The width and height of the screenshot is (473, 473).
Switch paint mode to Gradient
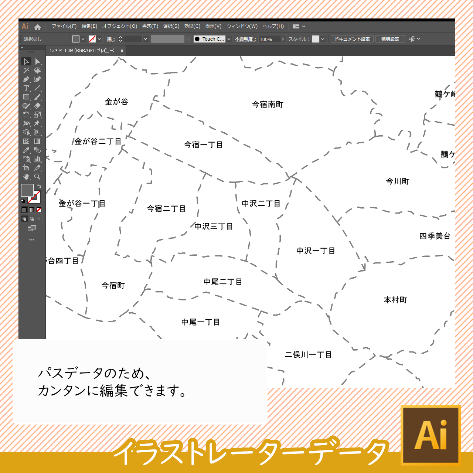(32, 210)
